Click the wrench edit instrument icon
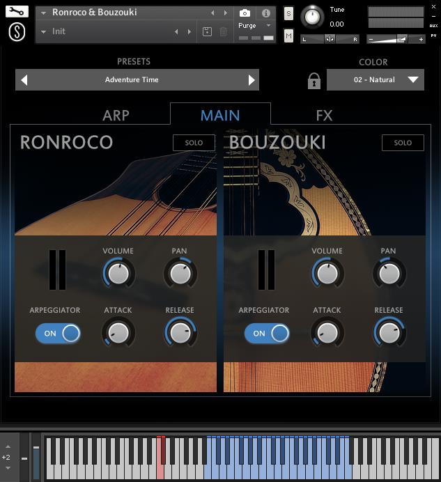The image size is (441, 482). point(17,12)
